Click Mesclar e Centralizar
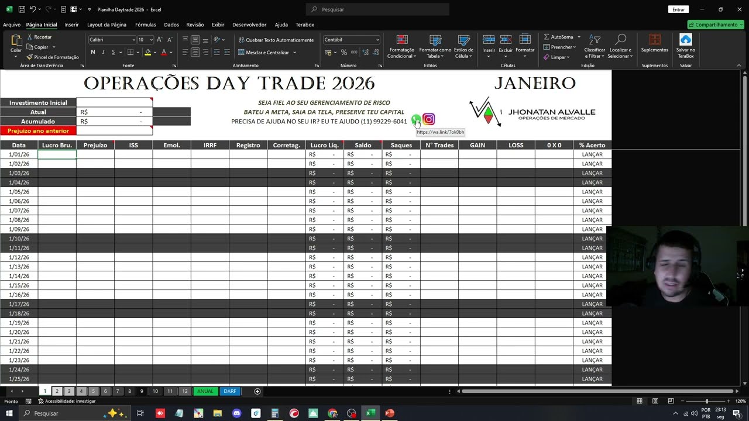Viewport: 749px width, 421px height. (x=264, y=52)
